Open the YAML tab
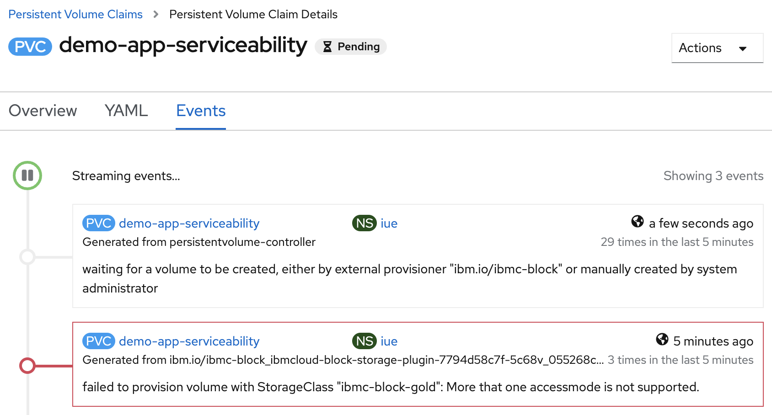 point(126,111)
